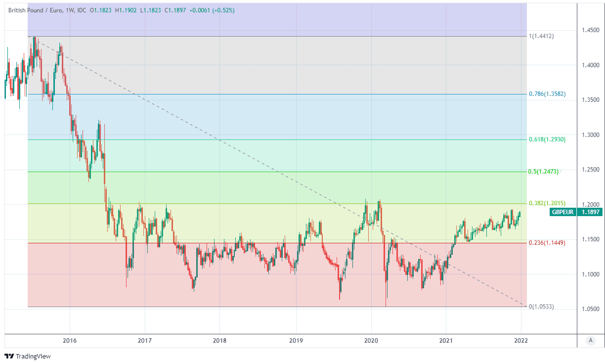Click the TradingView logo icon

click(x=8, y=356)
